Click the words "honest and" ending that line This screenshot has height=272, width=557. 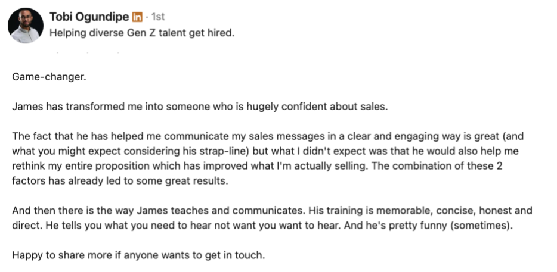(x=506, y=211)
